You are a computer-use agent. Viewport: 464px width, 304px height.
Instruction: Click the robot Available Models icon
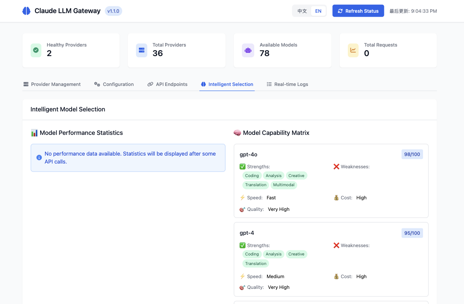tap(248, 50)
